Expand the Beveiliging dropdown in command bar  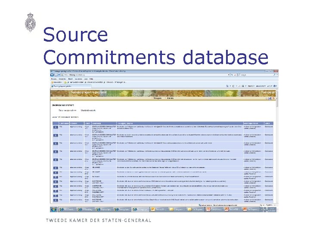click(261, 86)
